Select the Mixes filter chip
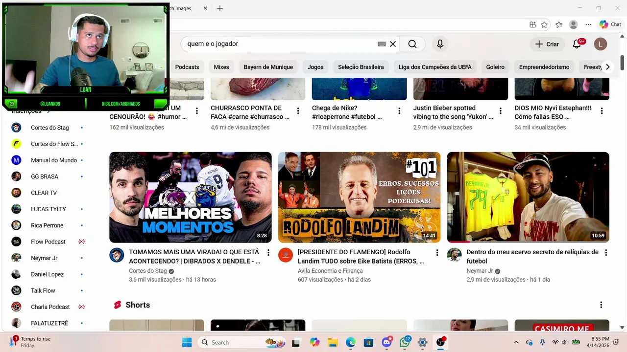This screenshot has width=627, height=352. click(x=221, y=67)
